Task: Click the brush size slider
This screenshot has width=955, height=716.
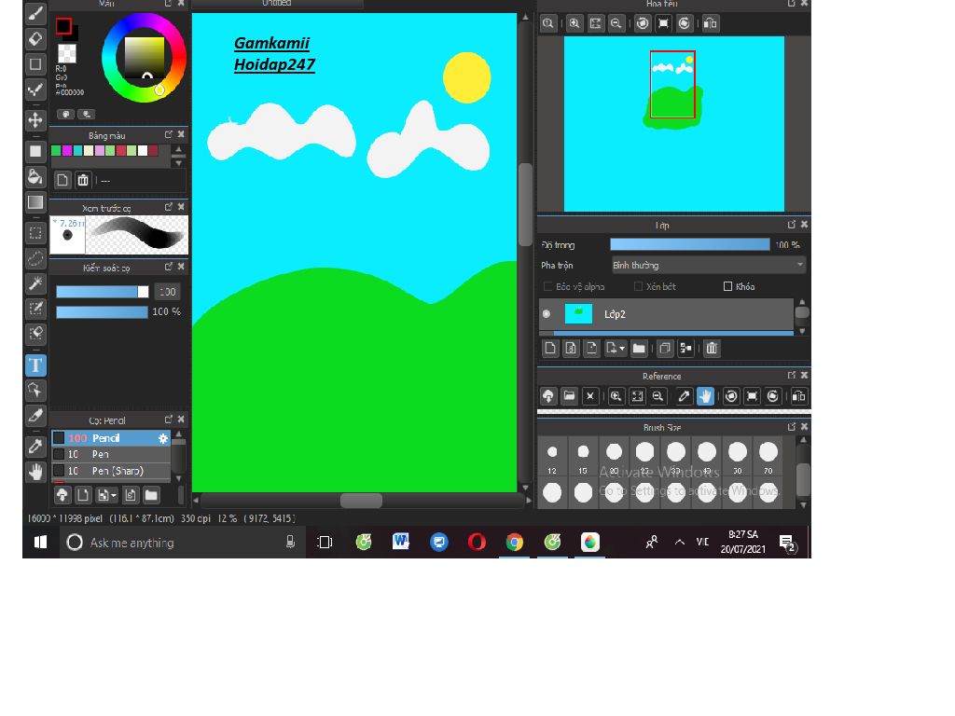Action: click(x=103, y=292)
